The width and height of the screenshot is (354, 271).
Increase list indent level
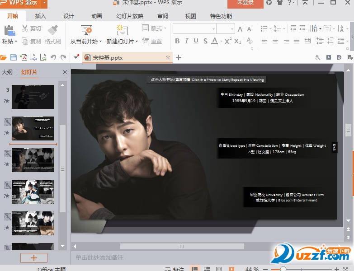click(x=302, y=28)
